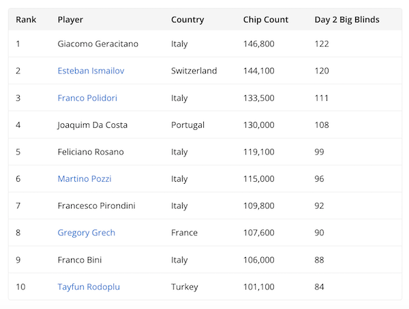Screen dimensions: 409x309
Task: Click Franco Bini name cell
Action: click(80, 260)
